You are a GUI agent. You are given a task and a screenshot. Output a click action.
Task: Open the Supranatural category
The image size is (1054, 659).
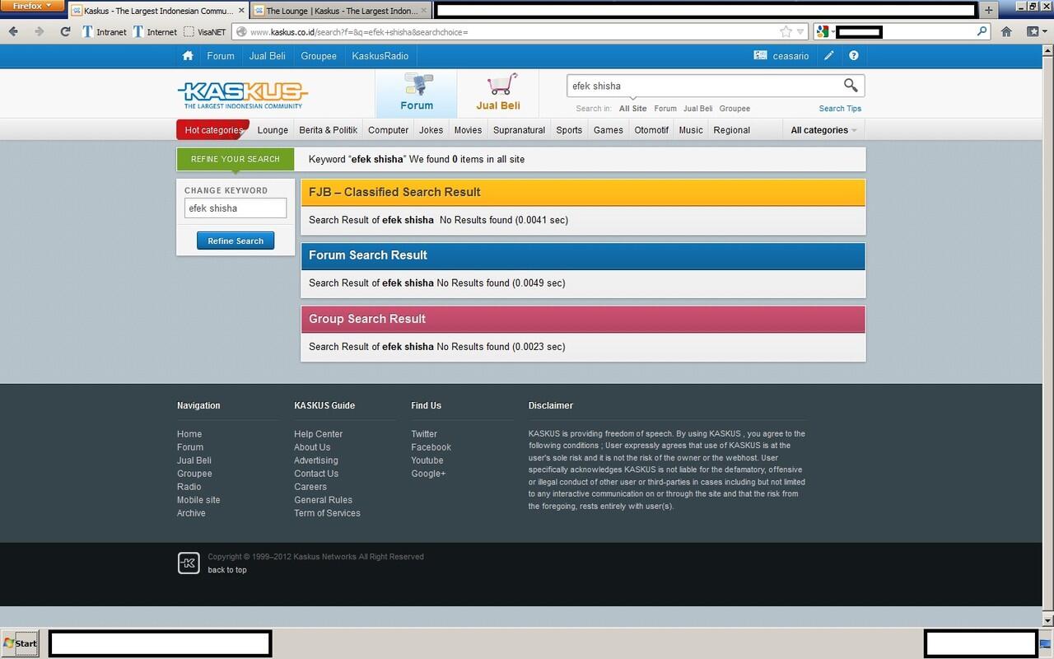[519, 130]
